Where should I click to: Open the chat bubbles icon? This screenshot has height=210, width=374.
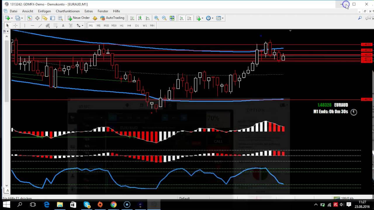tap(368, 18)
